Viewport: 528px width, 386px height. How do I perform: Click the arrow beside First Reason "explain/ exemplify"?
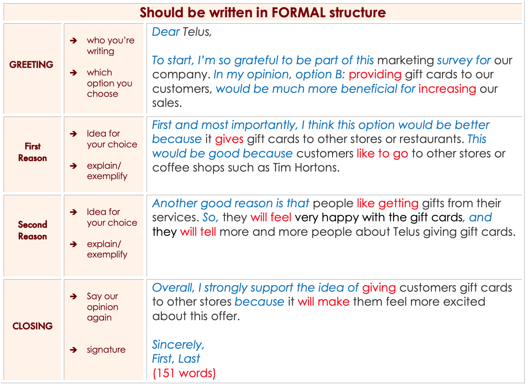73,166
